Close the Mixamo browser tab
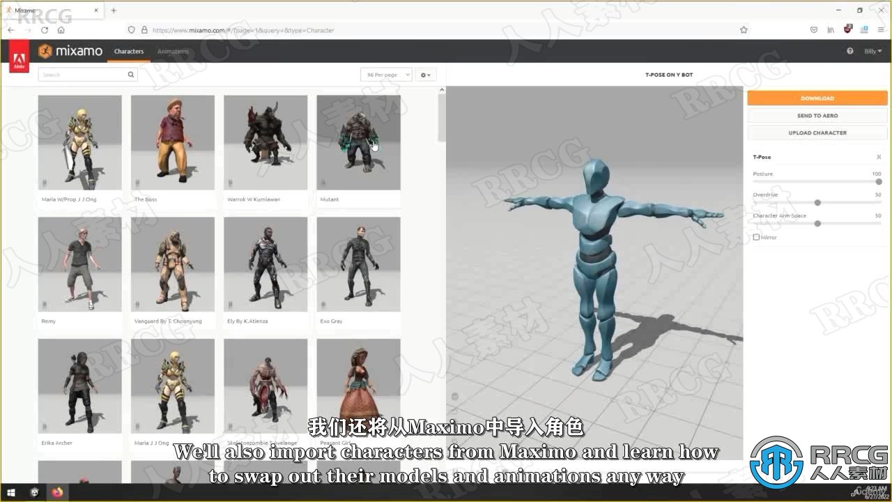Screen dimensions: 892x502 tap(97, 10)
